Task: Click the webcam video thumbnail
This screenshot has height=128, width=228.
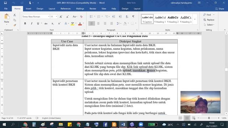Action: (x=200, y=102)
